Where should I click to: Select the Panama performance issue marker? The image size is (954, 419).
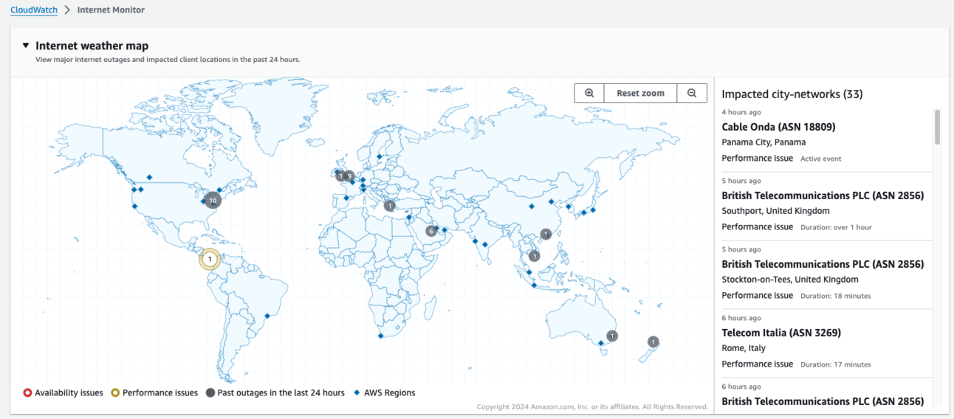[x=210, y=259]
